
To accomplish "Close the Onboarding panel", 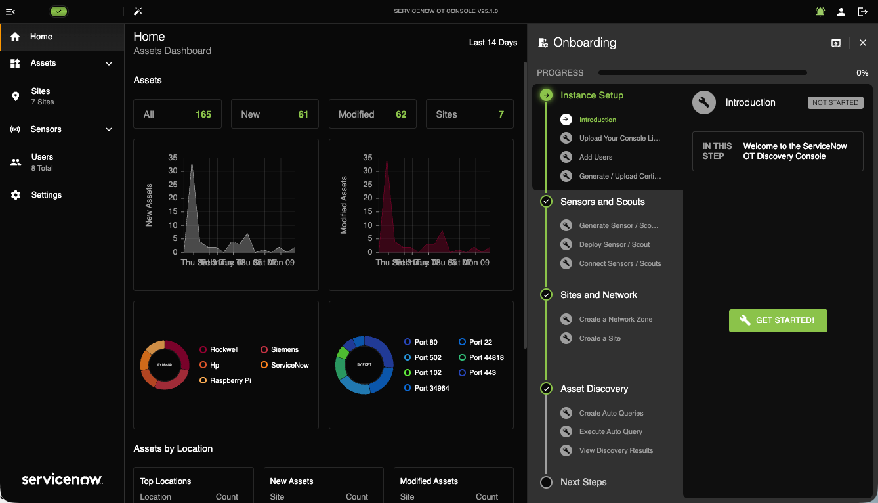I will [863, 43].
